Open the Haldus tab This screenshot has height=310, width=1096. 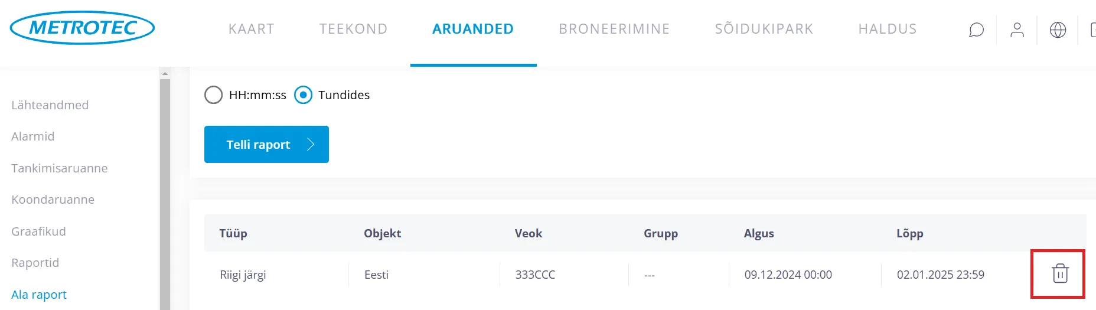pyautogui.click(x=888, y=29)
